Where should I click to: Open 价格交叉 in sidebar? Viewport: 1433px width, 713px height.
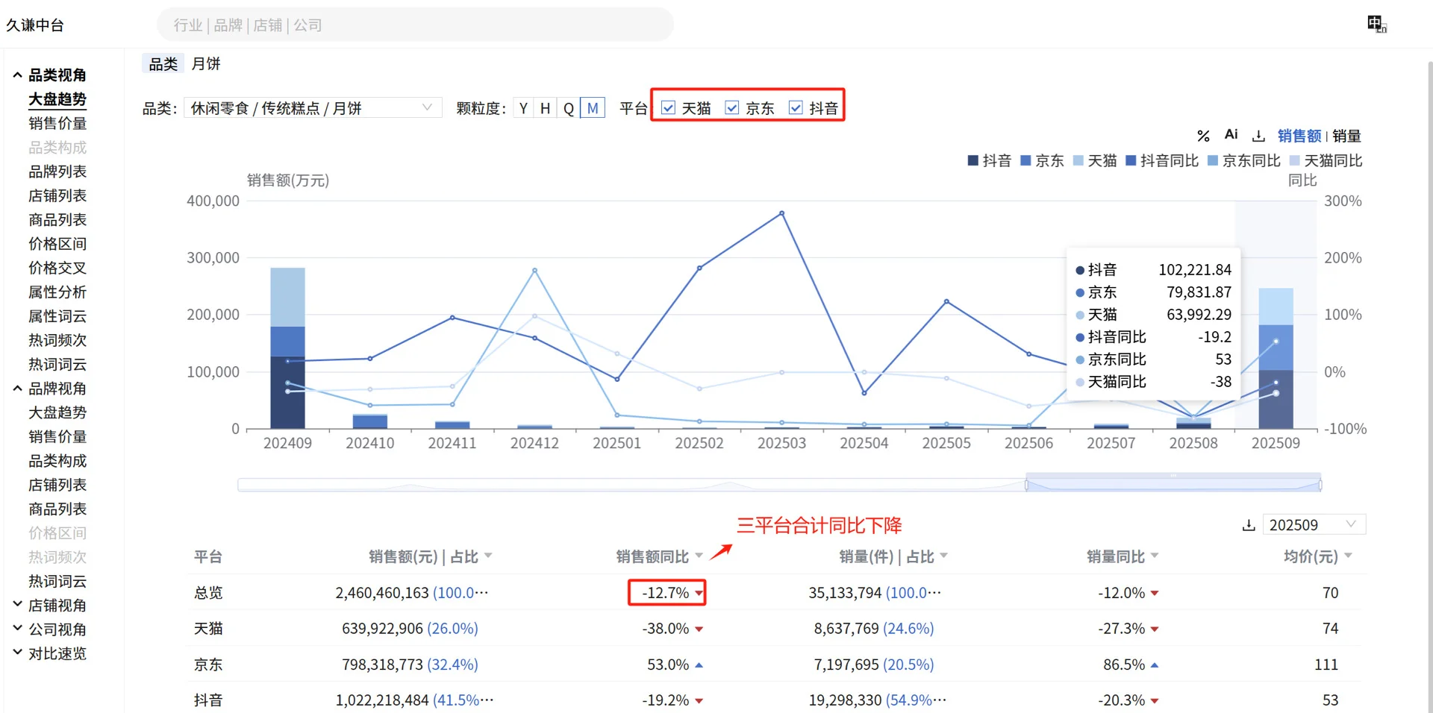click(57, 268)
